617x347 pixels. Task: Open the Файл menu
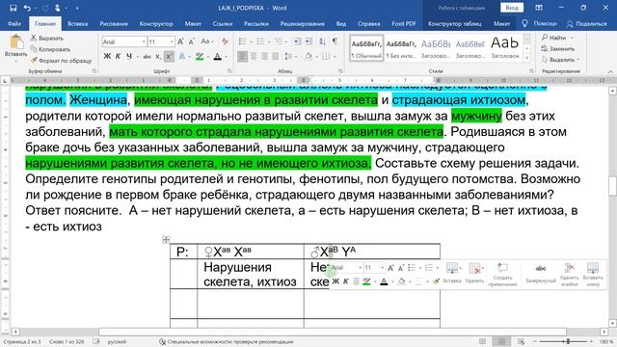13,23
